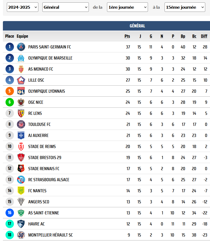Image resolution: width=210 pixels, height=241 pixels.
Task: Click the AS Monaco club crest
Action: (x=21, y=69)
